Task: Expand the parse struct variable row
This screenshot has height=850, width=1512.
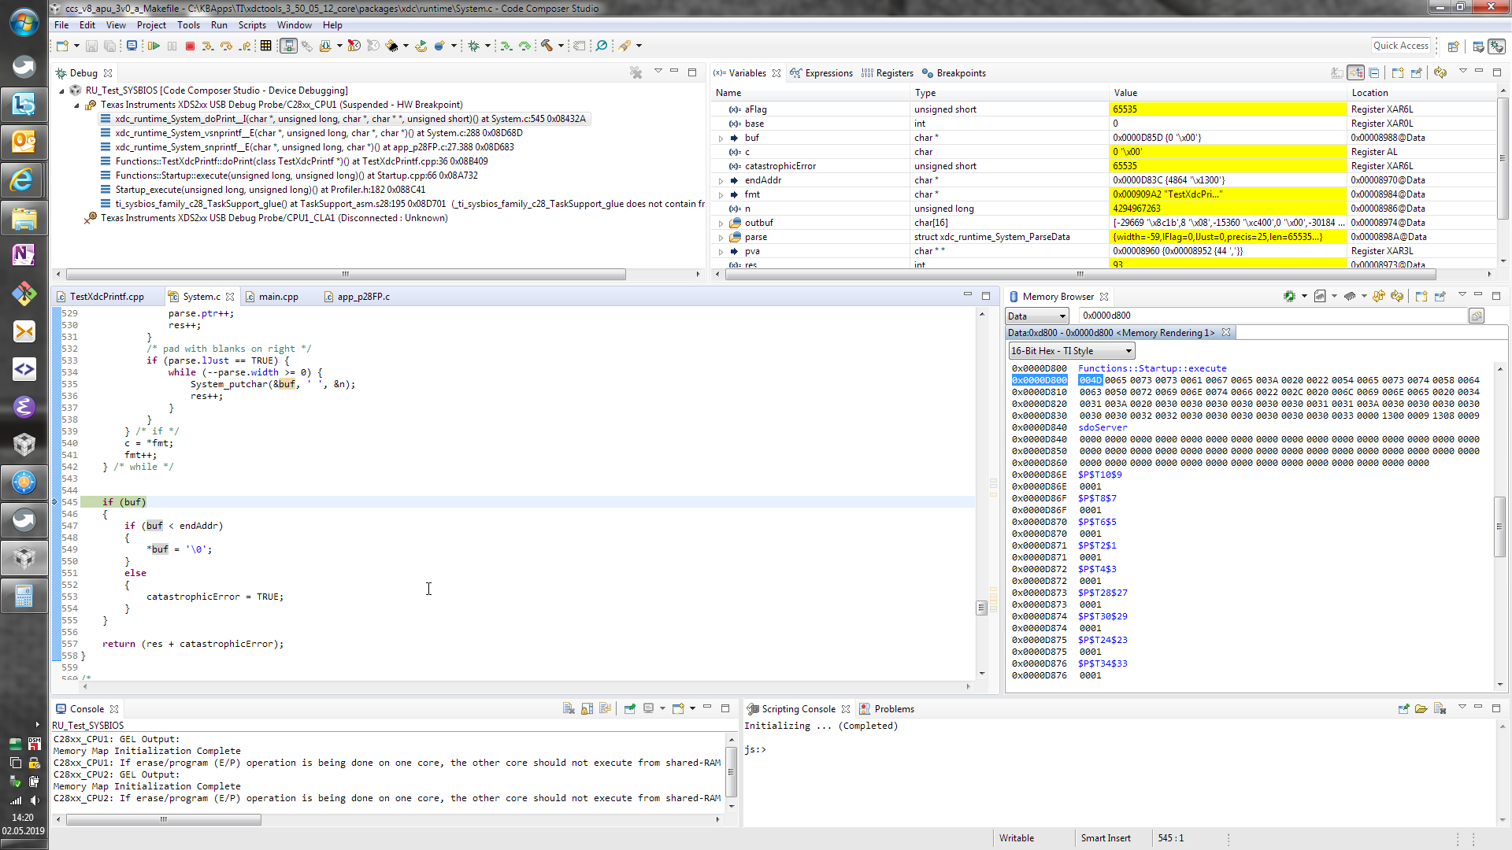Action: click(721, 238)
